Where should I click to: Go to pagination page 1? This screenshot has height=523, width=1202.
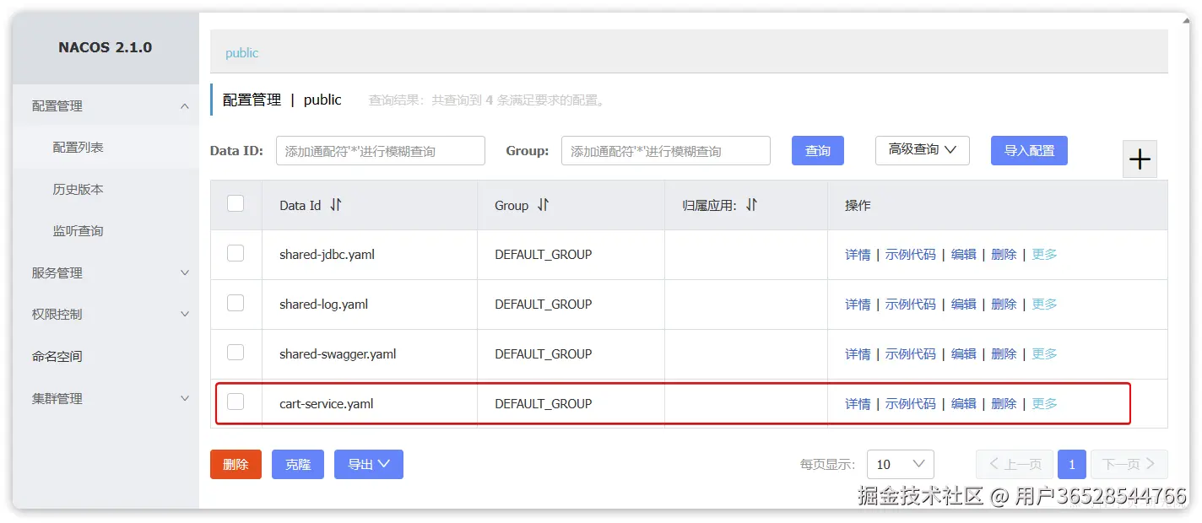[1072, 464]
